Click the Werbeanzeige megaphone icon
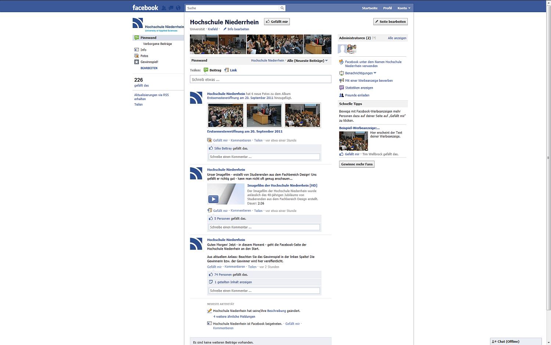This screenshot has height=345, width=551. 341,80
